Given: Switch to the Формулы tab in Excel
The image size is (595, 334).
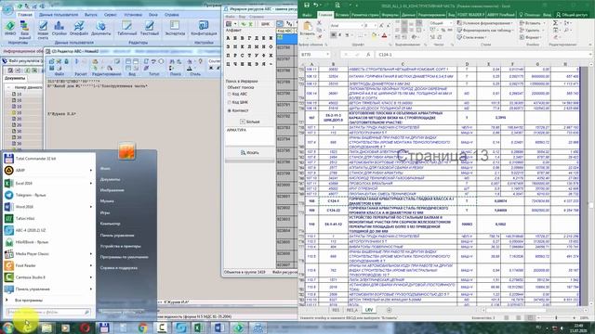Looking at the screenshot, I should [x=390, y=15].
